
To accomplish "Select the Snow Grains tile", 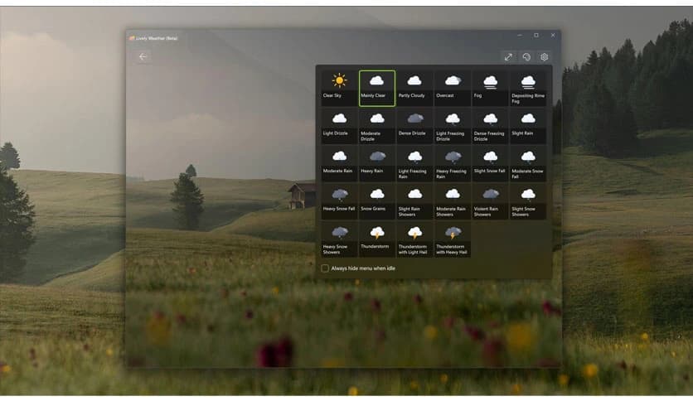I will pyautogui.click(x=377, y=202).
